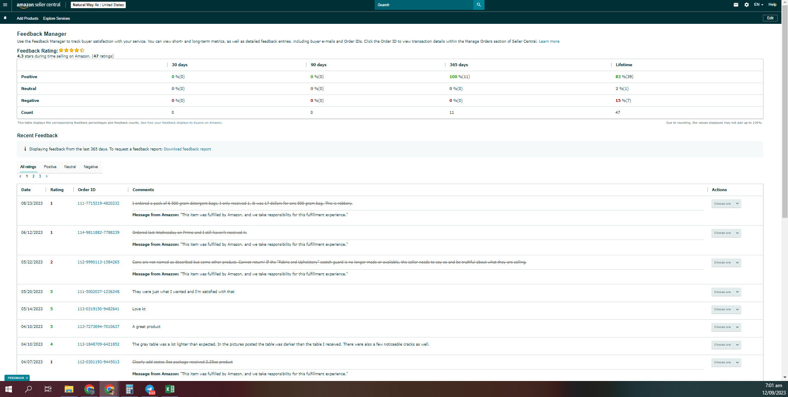Switch to the Negative tab
The image size is (788, 397).
[x=91, y=167]
